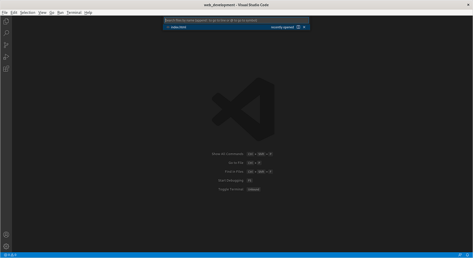Open index.html to the side
Image resolution: width=473 pixels, height=258 pixels.
pos(298,27)
